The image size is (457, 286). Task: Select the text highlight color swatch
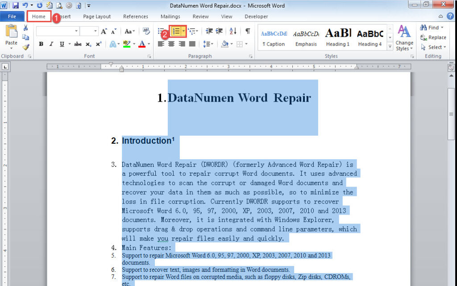[x=126, y=45]
